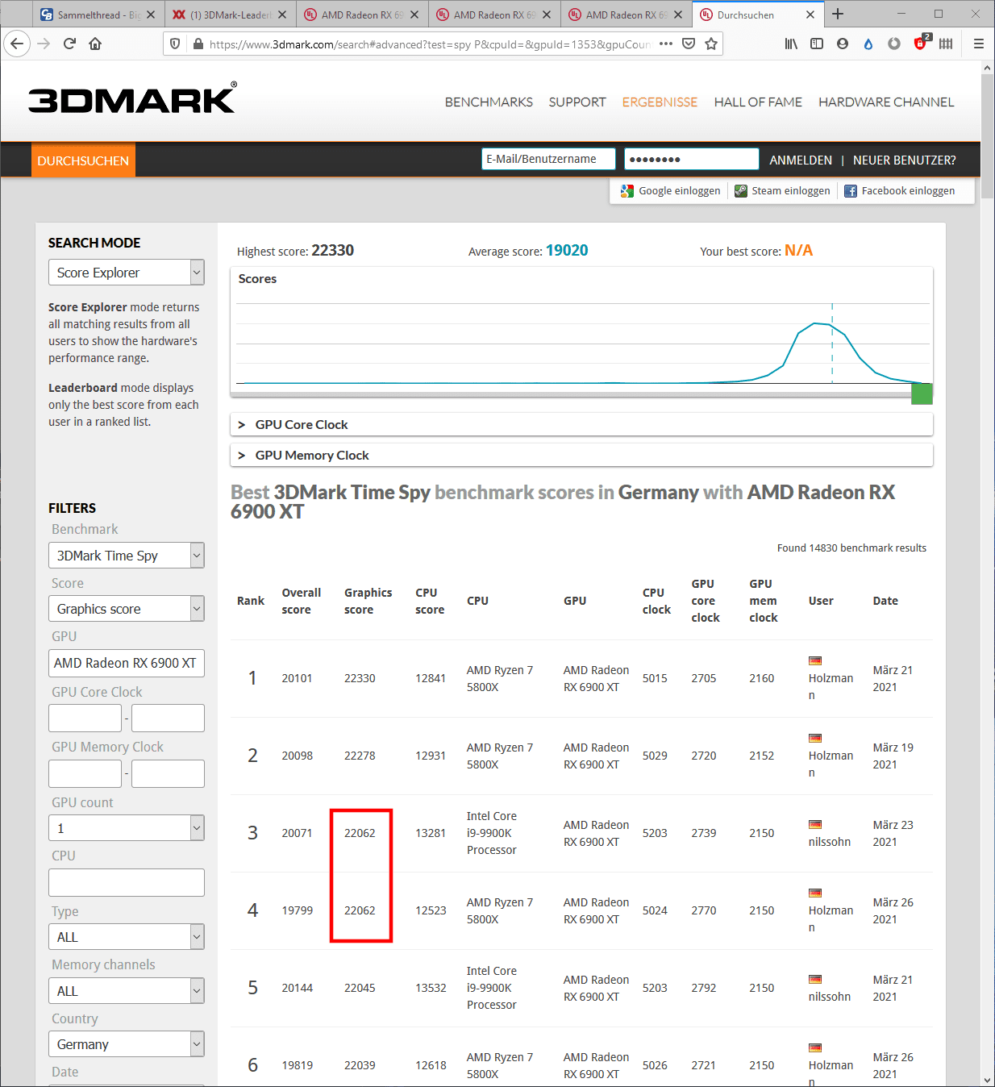Open the ERGEBNISSE menu
This screenshot has width=995, height=1087.
pyautogui.click(x=660, y=102)
